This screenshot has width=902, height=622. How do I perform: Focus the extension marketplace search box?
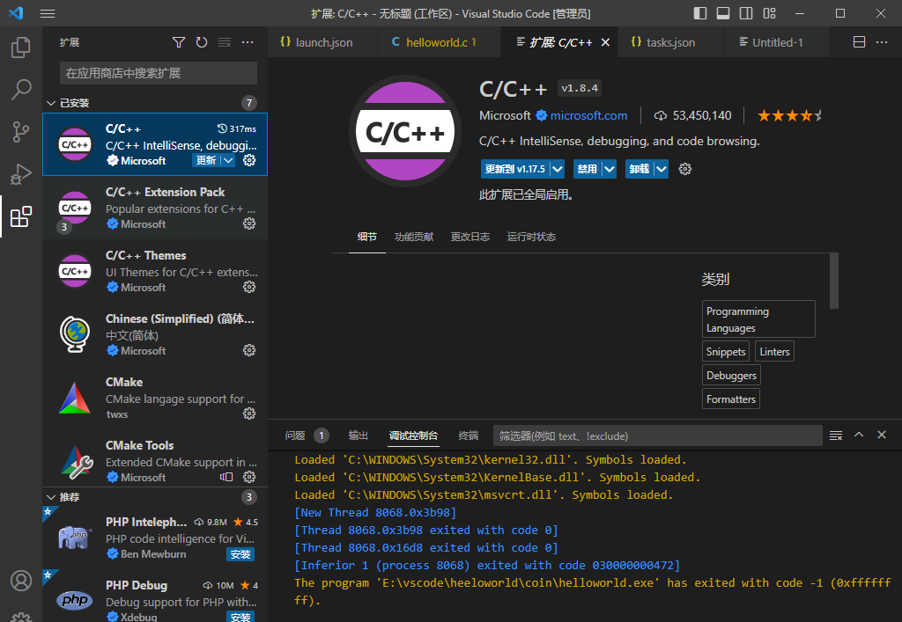coord(159,73)
